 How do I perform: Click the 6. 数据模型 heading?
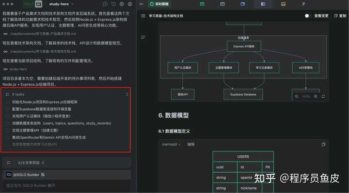(174, 115)
